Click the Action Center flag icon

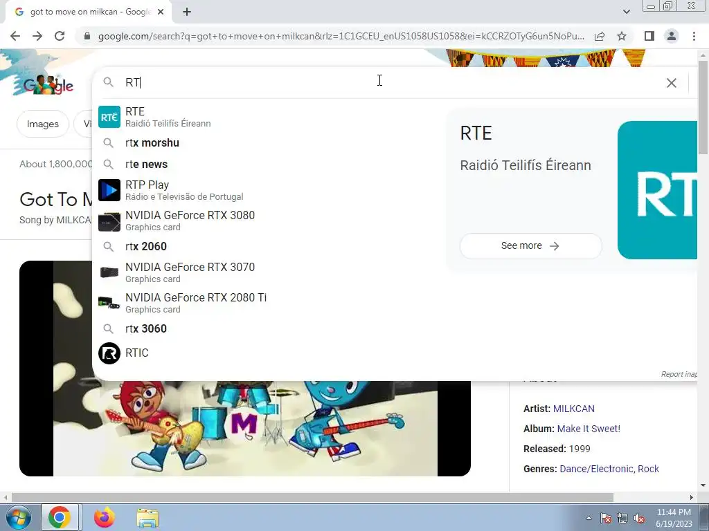[x=606, y=519]
